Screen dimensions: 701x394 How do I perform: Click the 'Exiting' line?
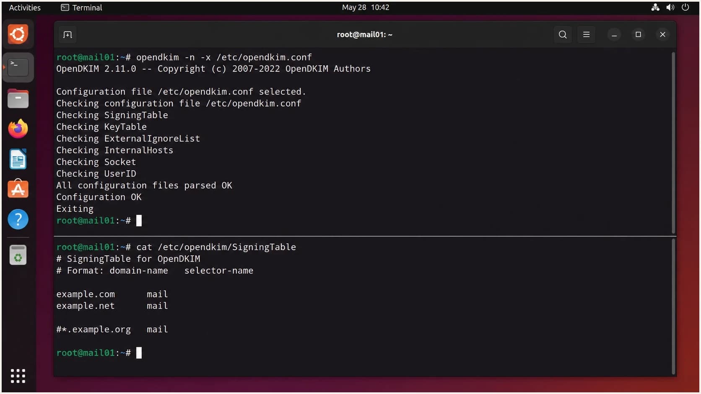coord(75,209)
